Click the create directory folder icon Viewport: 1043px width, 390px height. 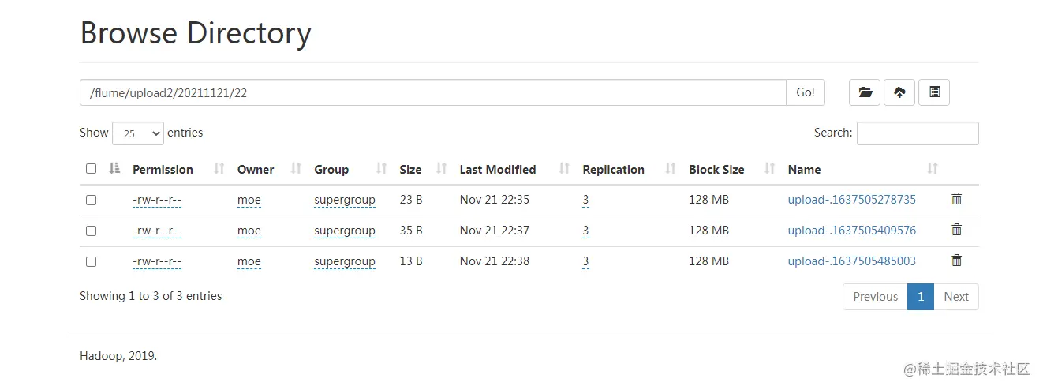pos(865,92)
